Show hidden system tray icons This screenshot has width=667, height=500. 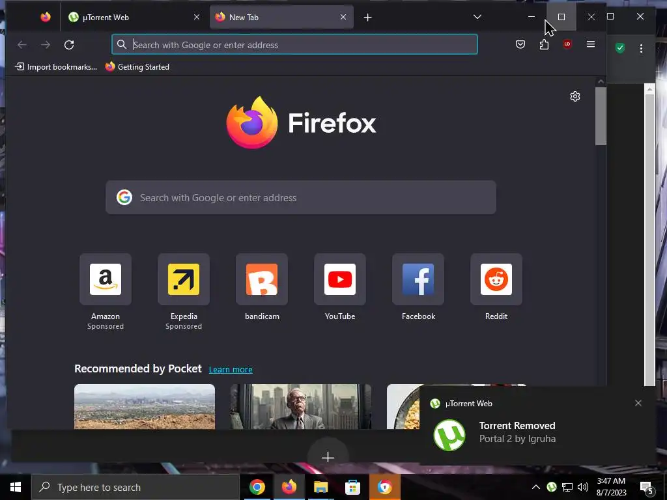tap(536, 487)
